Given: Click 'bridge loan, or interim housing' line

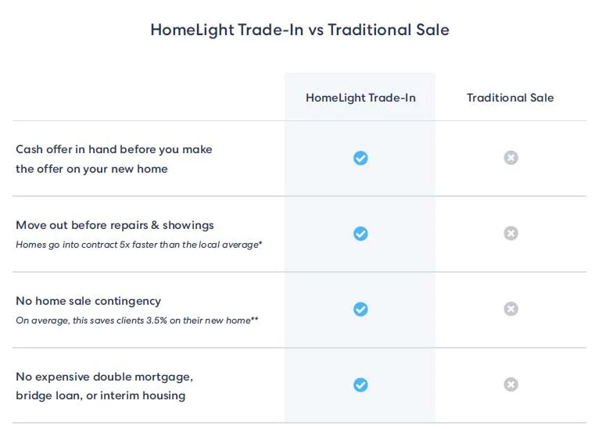Looking at the screenshot, I should click(x=101, y=395).
